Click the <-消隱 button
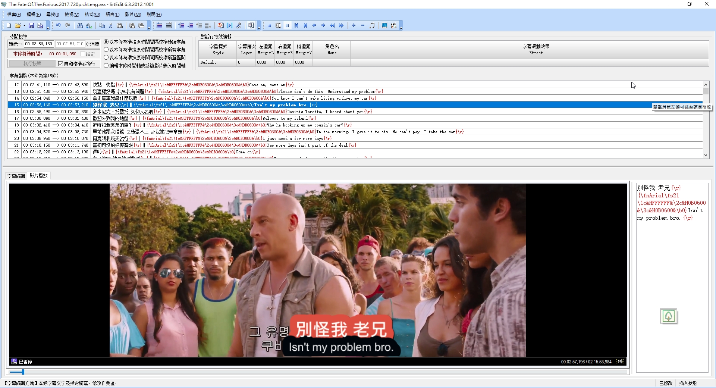The height and width of the screenshot is (388, 716). pyautogui.click(x=92, y=44)
